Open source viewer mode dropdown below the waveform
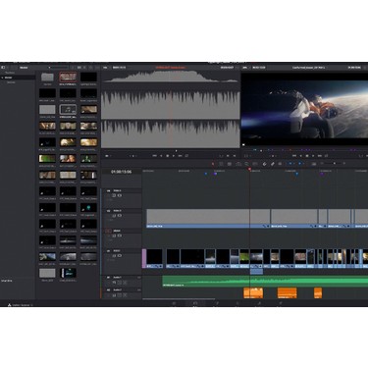Image resolution: width=368 pixels, height=368 pixels. click(107, 156)
